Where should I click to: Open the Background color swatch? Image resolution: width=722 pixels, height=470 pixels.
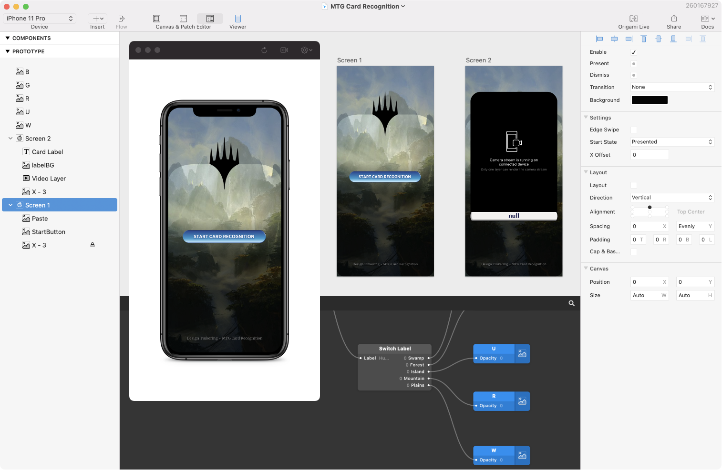click(650, 100)
